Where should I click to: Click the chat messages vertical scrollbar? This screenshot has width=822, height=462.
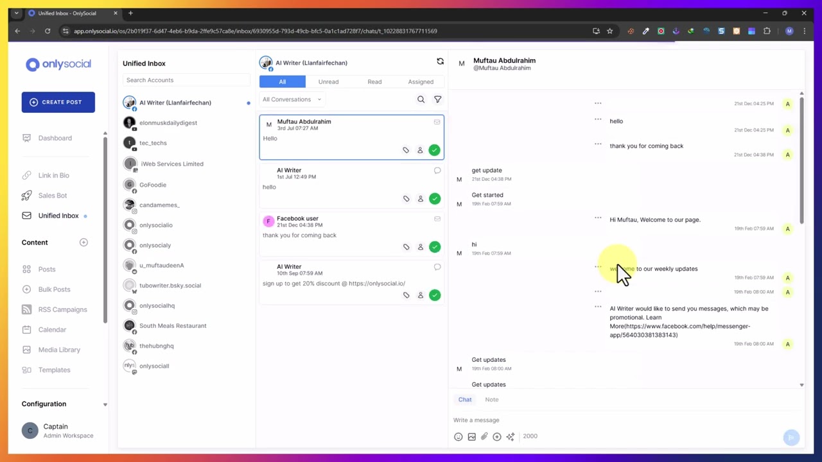[x=801, y=160]
